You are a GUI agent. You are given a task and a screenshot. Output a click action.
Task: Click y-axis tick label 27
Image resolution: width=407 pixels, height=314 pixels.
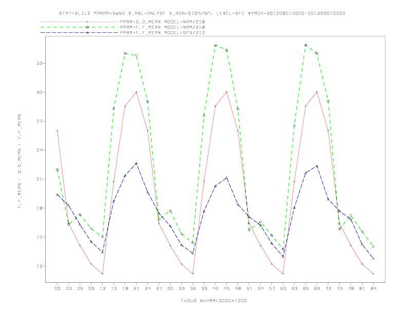(x=40, y=121)
